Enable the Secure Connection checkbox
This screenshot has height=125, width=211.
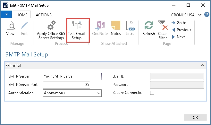152,93
